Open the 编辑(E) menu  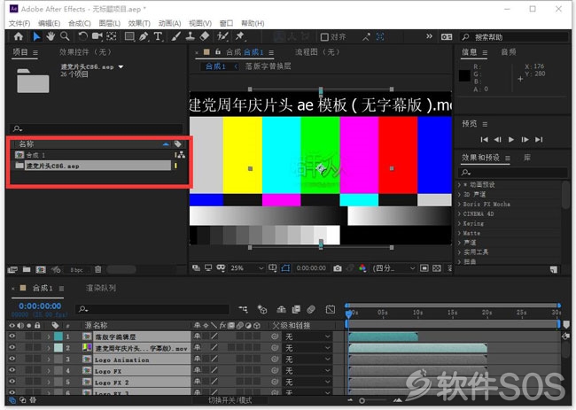point(50,24)
